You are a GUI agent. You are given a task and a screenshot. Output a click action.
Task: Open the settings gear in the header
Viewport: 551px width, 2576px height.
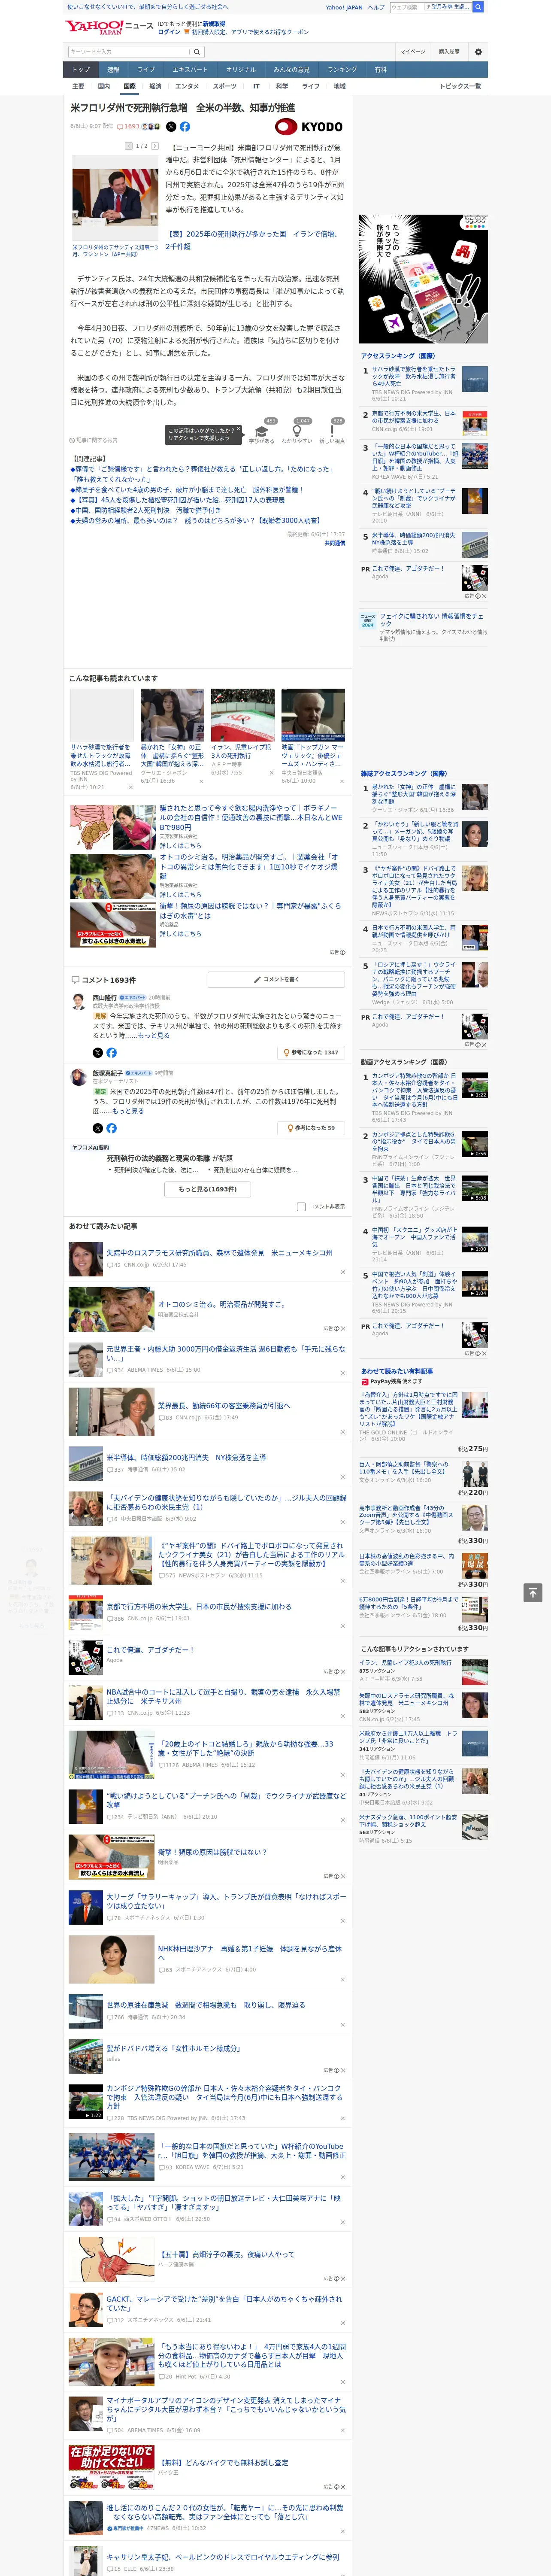point(478,51)
